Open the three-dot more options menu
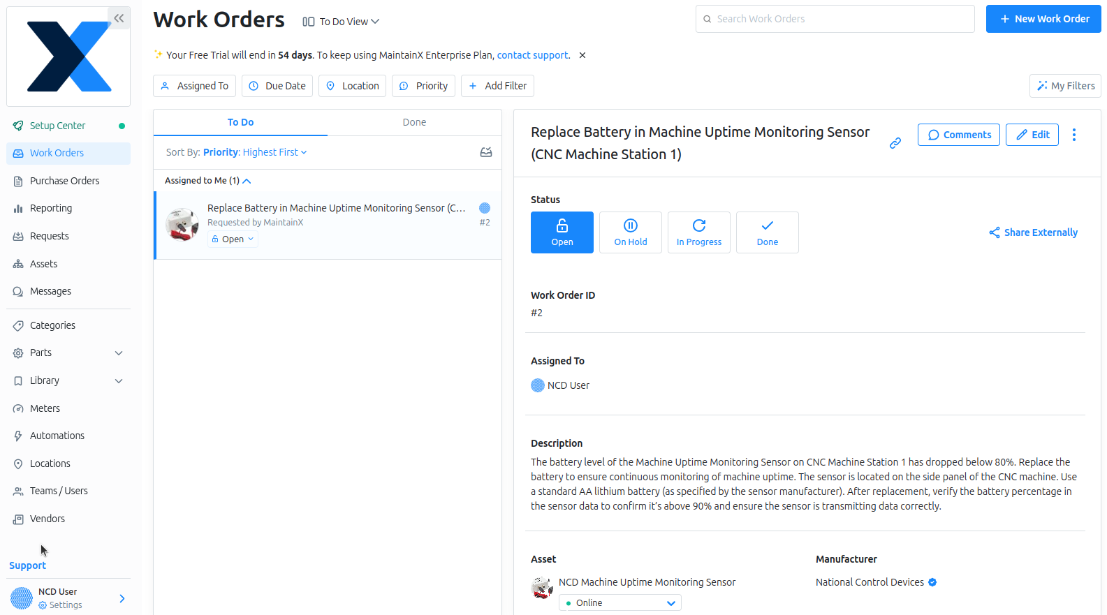 1074,135
